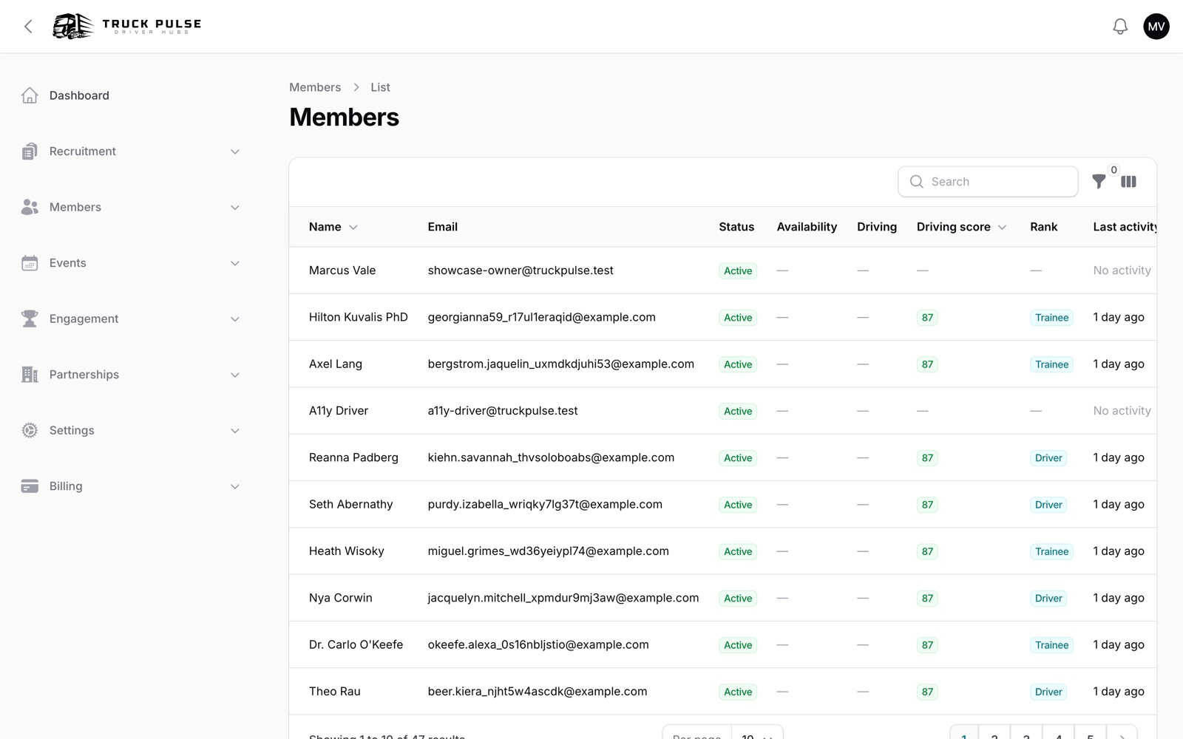Click Theo Rau's name
Image resolution: width=1183 pixels, height=739 pixels.
(x=334, y=692)
